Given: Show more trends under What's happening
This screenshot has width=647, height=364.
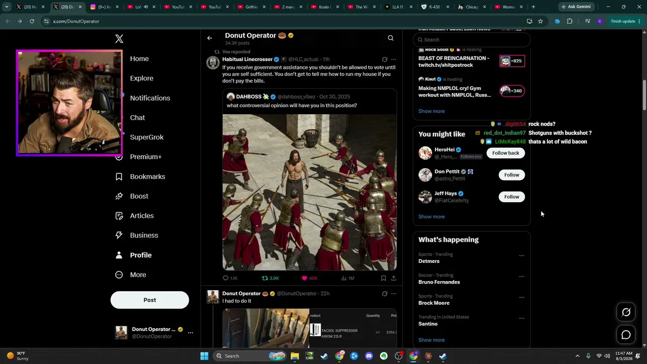Looking at the screenshot, I should (432, 340).
